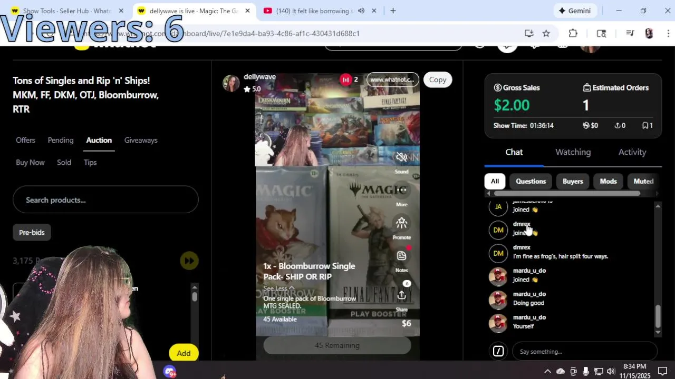Click mardu_u_do avatar beside 'Yourself' message
The width and height of the screenshot is (675, 379).
coord(498,323)
